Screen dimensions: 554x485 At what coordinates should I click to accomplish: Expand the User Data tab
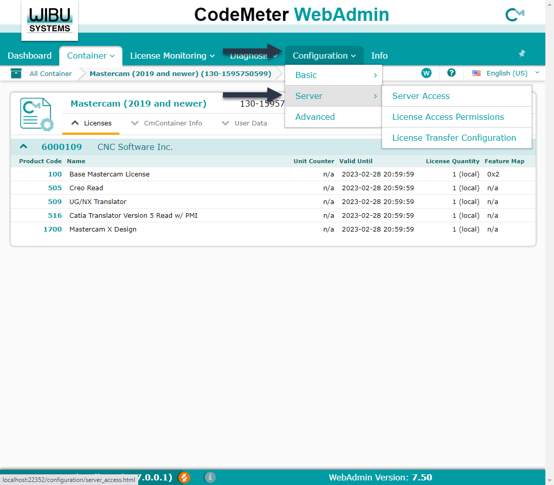point(244,123)
